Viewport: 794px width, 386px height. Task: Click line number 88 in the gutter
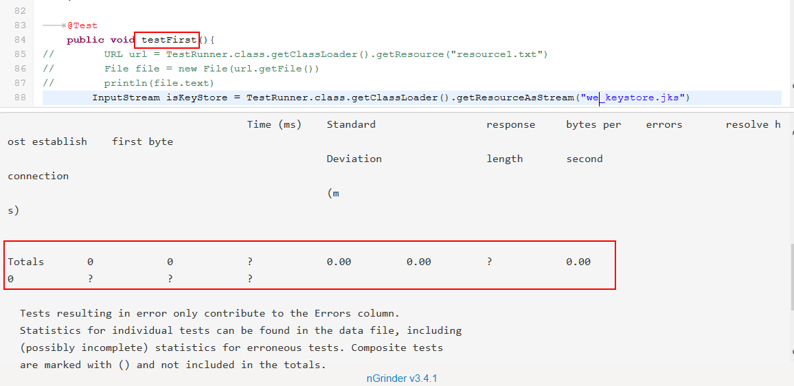pos(20,98)
